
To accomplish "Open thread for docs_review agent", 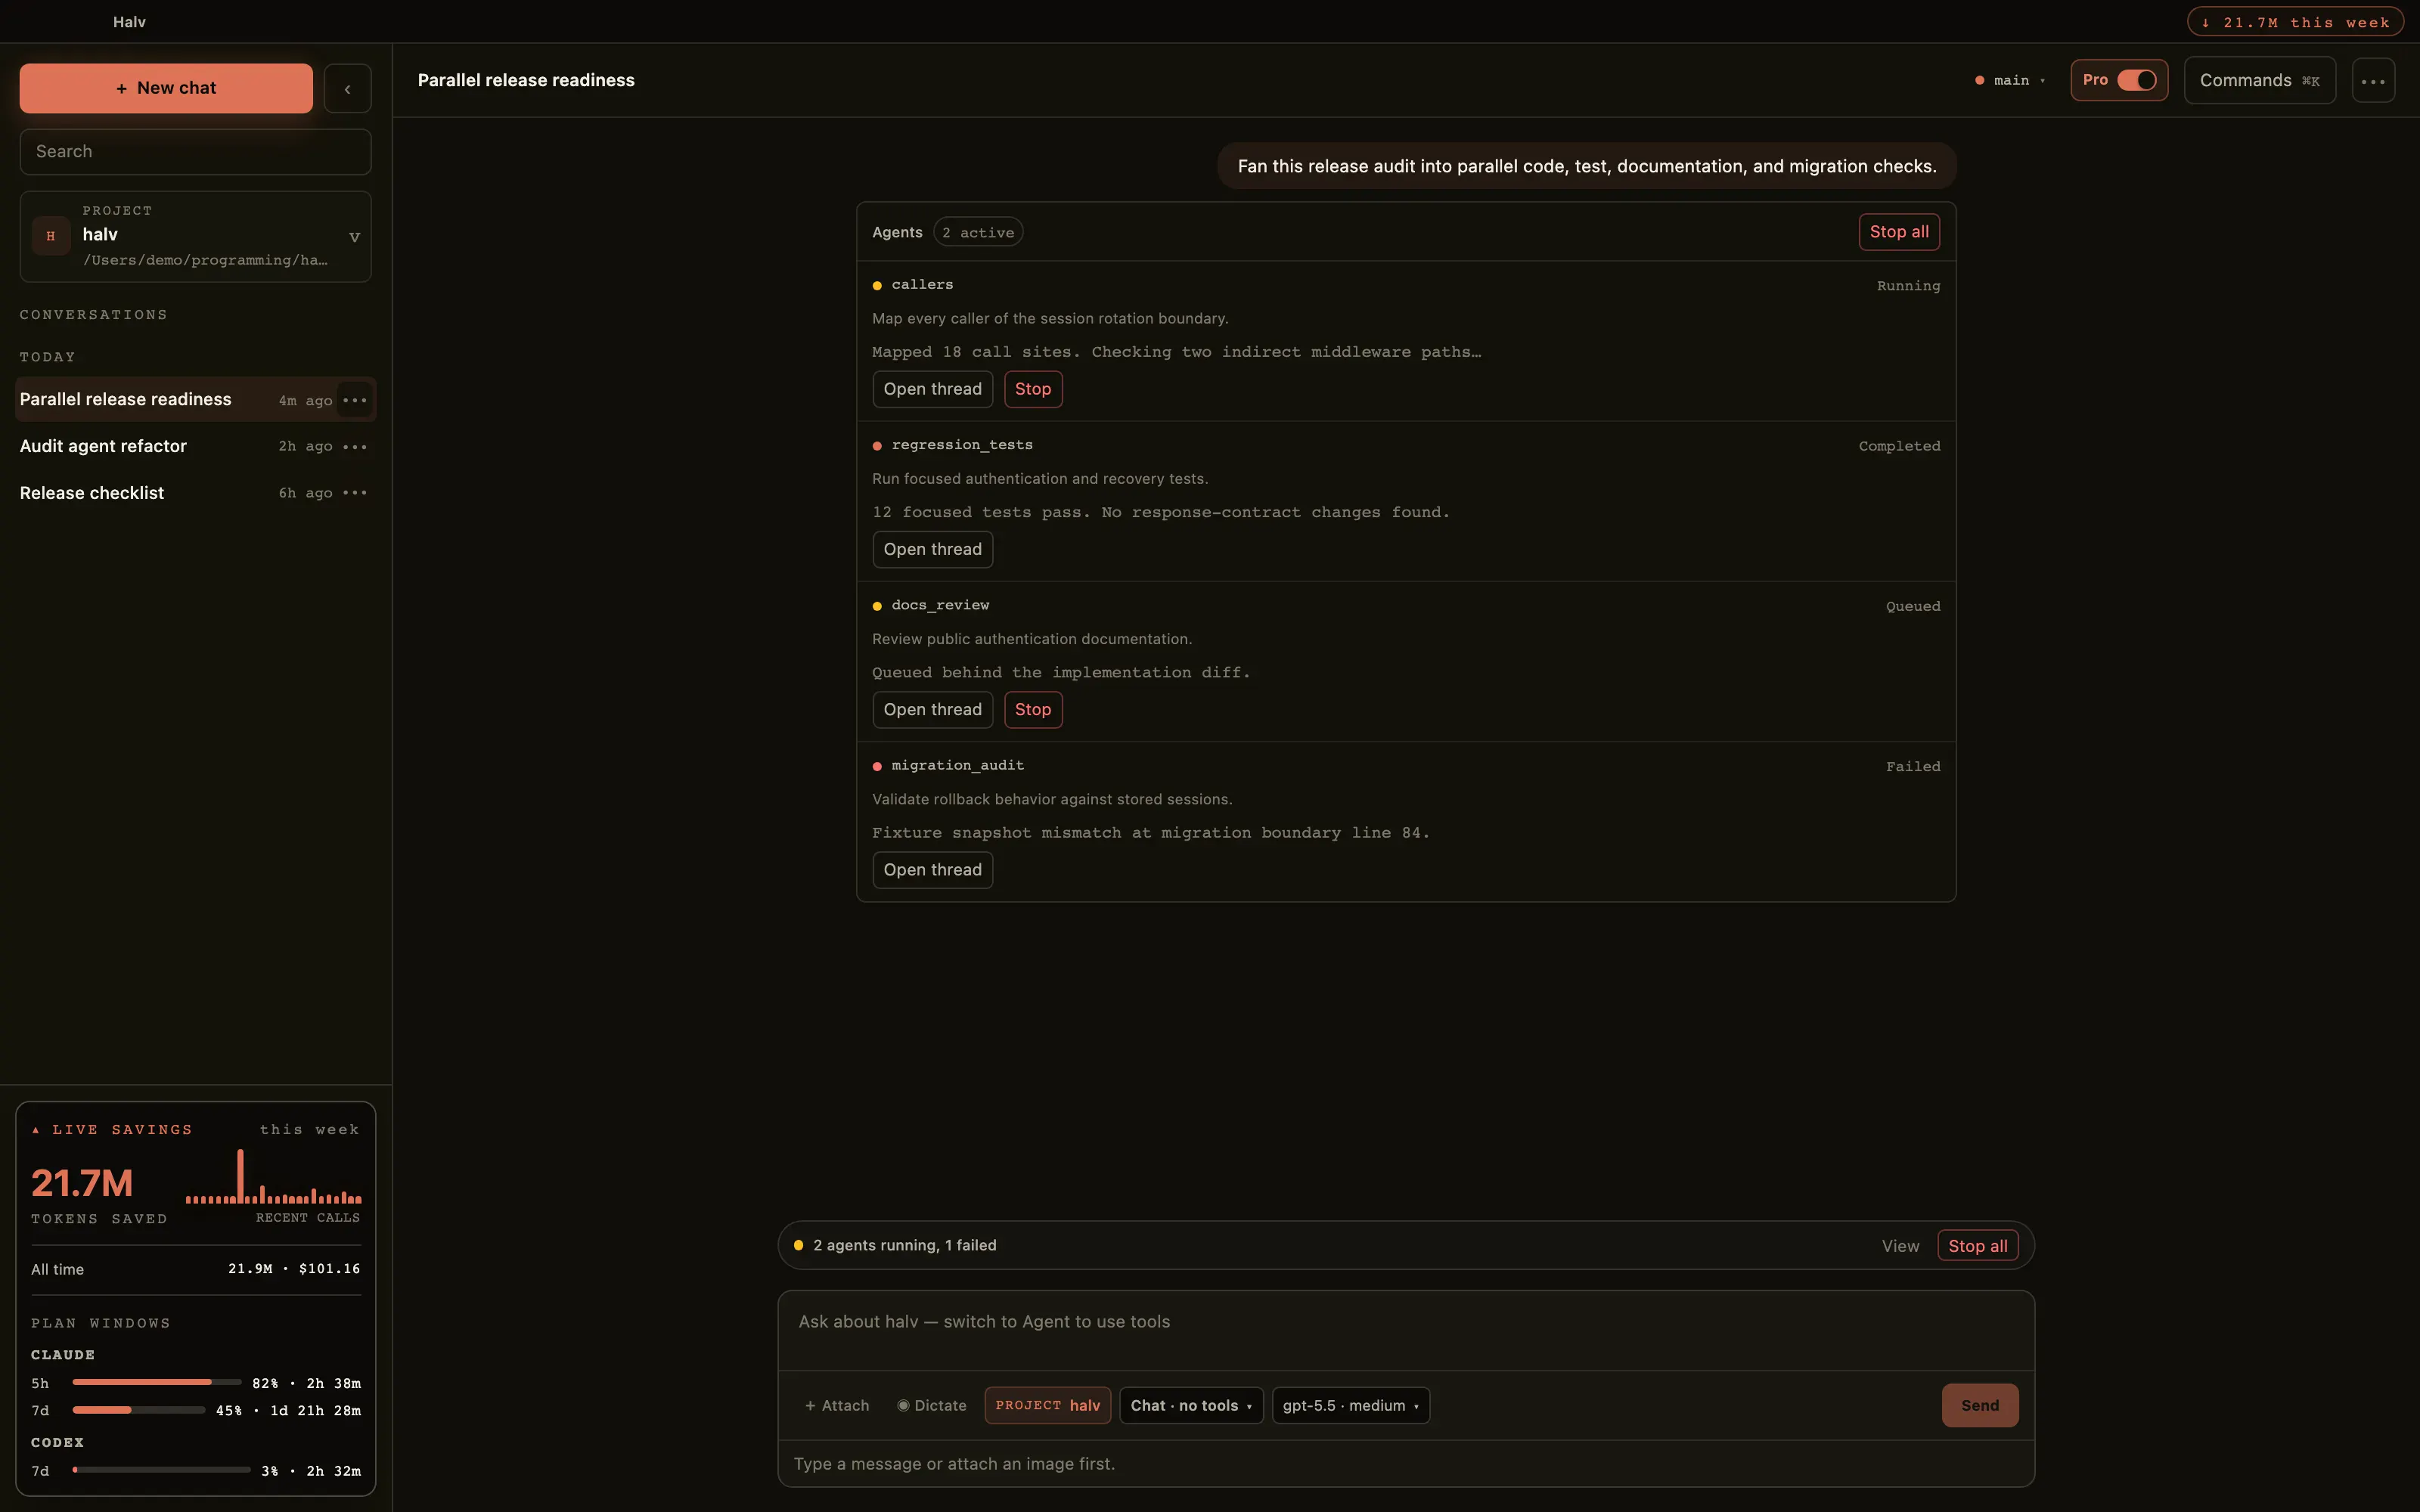I will tap(932, 709).
